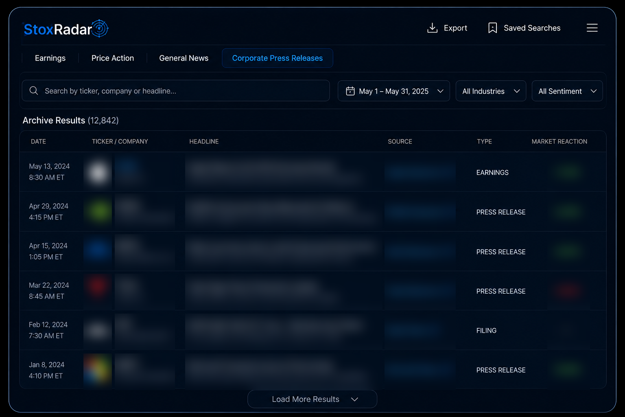Click the company logo in the Apr 29 row
The image size is (625, 417).
tap(98, 211)
